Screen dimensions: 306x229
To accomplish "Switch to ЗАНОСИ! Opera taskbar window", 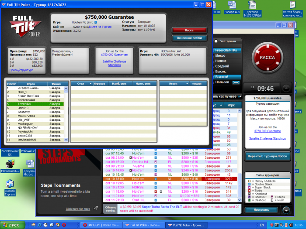I will click(101, 225).
